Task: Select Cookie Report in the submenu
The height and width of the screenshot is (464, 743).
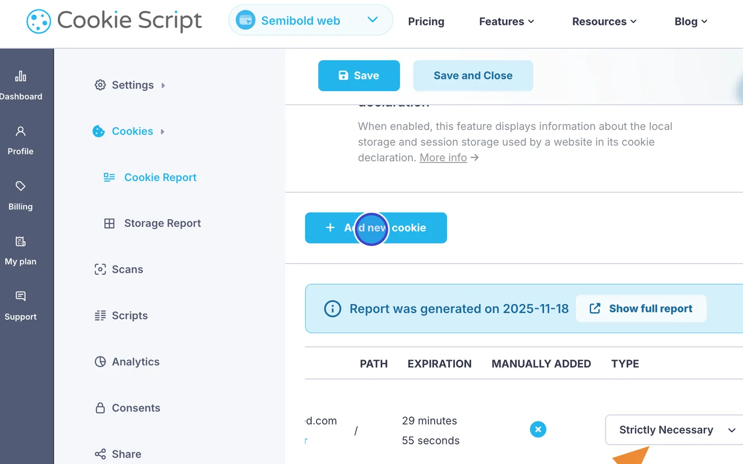Action: [160, 177]
